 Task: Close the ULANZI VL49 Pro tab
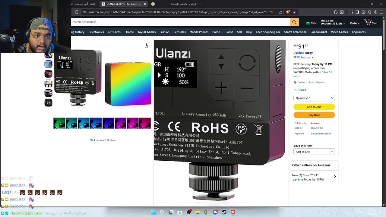click(x=145, y=4)
